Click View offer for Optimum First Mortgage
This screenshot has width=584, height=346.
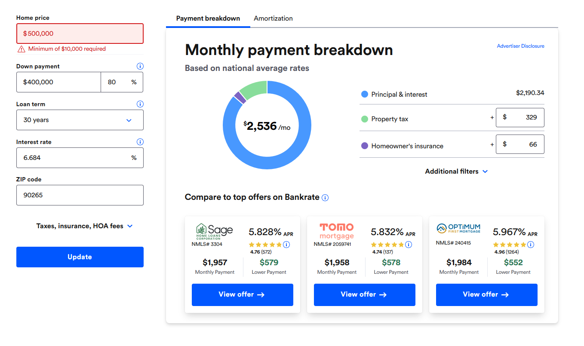(487, 295)
